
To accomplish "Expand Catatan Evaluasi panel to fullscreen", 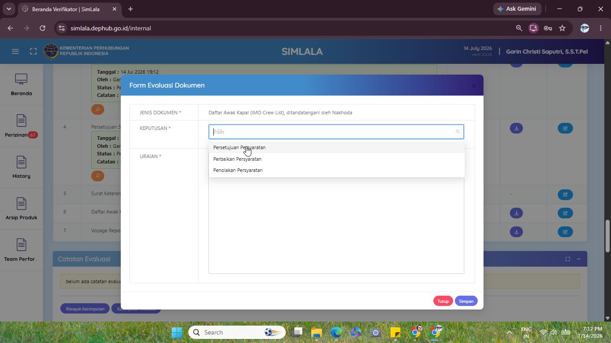I will (568, 259).
